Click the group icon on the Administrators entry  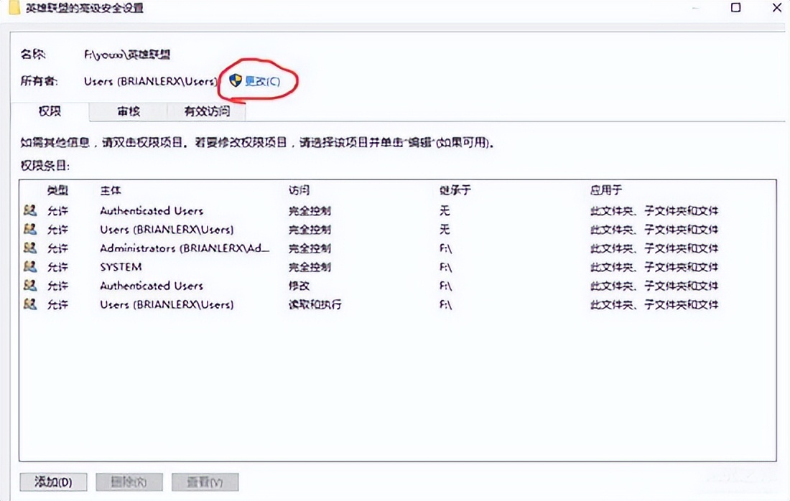pyautogui.click(x=29, y=248)
